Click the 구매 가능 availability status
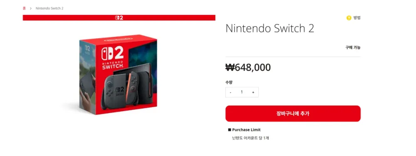The width and height of the screenshot is (416, 156). click(x=353, y=48)
